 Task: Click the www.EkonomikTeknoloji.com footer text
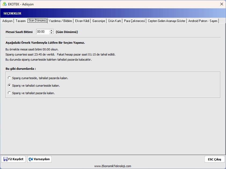[113, 166]
